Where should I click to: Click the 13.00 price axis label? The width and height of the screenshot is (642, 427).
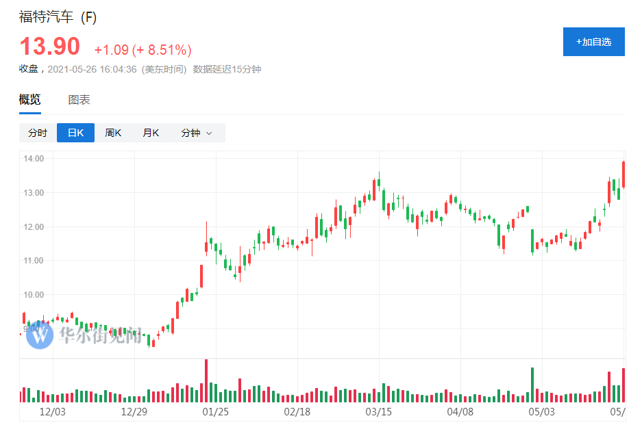pyautogui.click(x=34, y=193)
